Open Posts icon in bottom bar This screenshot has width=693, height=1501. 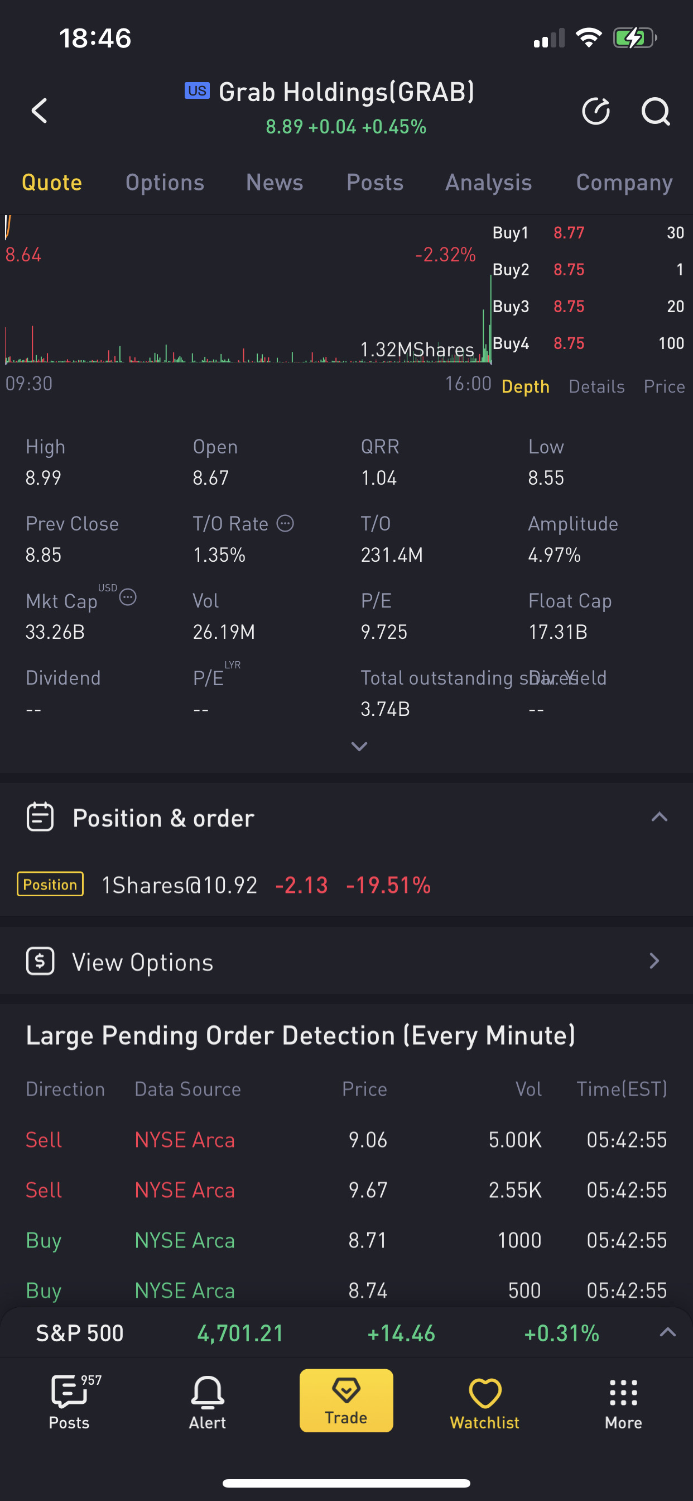coord(69,1393)
